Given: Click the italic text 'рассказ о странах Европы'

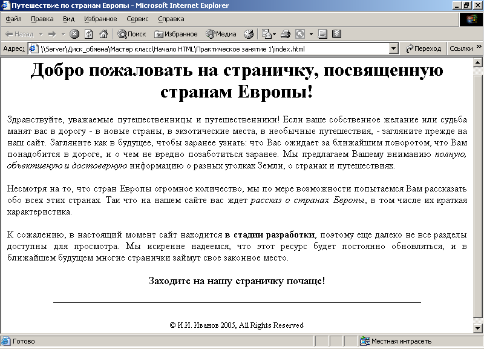Looking at the screenshot, I should pyautogui.click(x=308, y=201).
